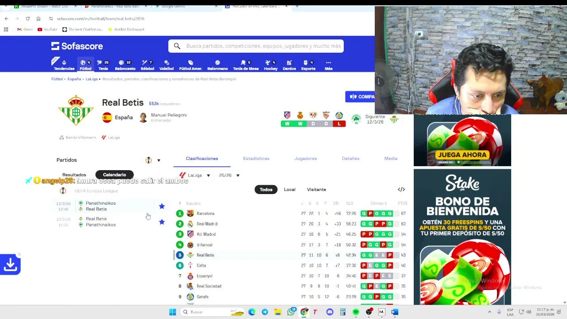Click the blue download icon button

[x=10, y=265]
